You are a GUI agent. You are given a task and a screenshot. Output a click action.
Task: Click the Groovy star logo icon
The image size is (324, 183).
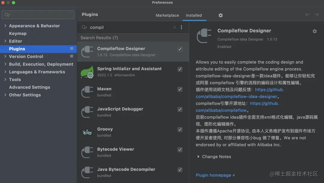coord(87,132)
